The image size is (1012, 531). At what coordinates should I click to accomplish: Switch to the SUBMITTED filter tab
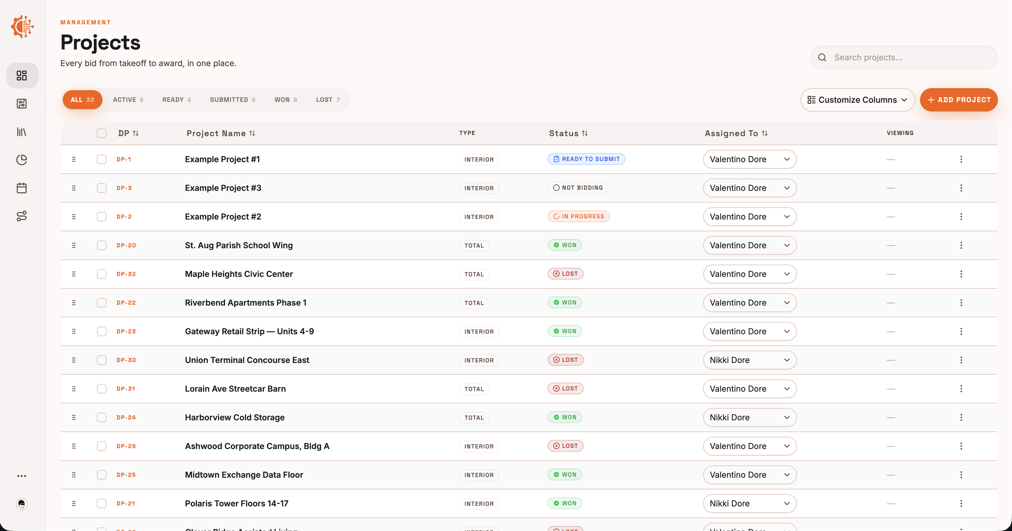233,100
